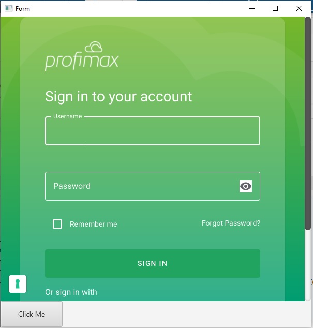Screen dimensions: 313x328
Task: Focus the Username input field
Action: (153, 131)
